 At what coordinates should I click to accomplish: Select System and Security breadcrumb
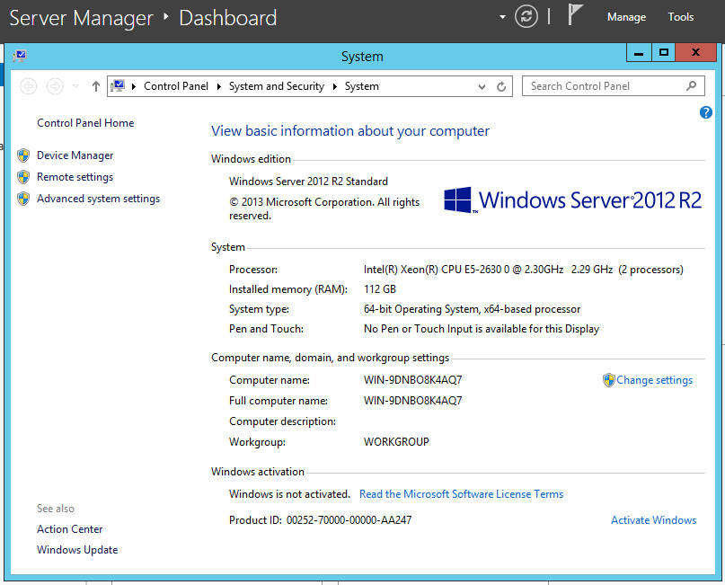277,86
